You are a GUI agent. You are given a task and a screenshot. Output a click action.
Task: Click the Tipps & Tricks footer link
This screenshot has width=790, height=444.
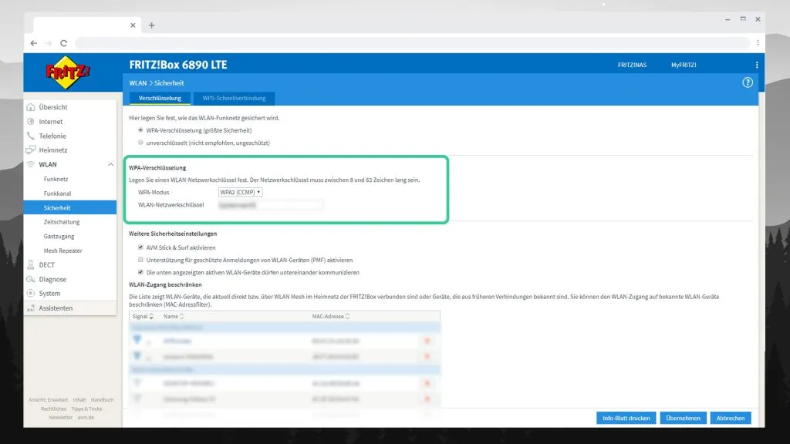86,409
